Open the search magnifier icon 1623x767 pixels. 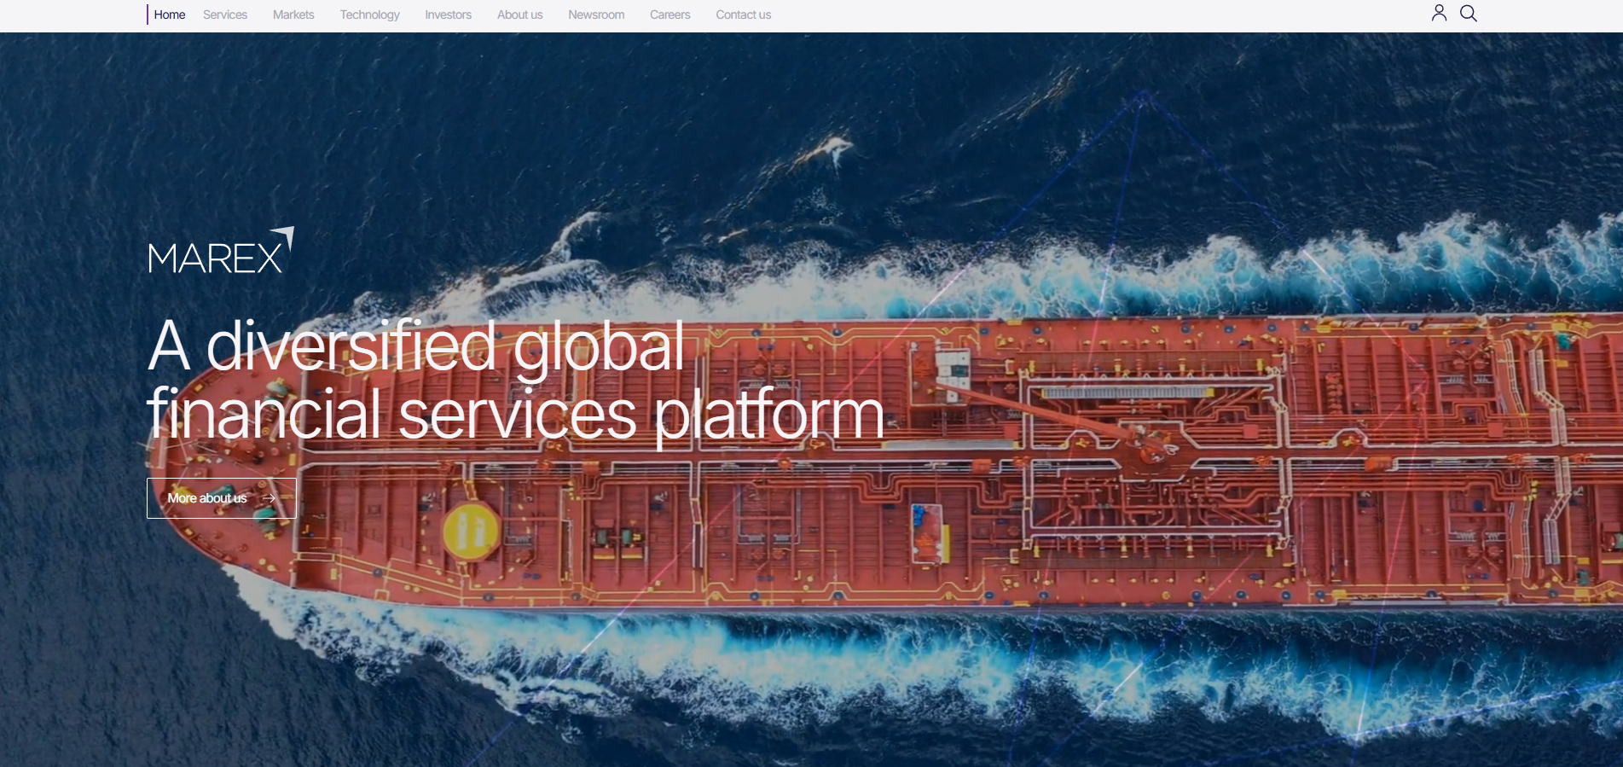[x=1469, y=13]
